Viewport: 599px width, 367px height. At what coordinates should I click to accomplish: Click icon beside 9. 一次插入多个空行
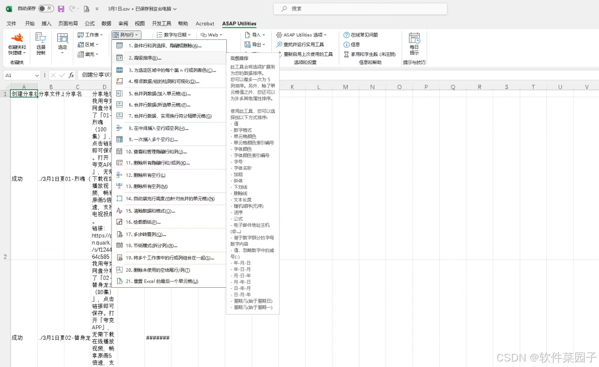[120, 139]
